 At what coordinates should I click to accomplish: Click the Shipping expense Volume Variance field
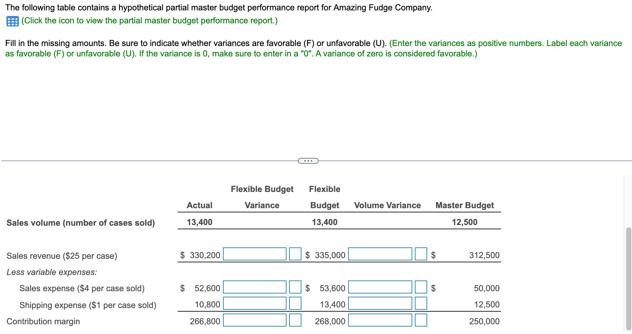pos(380,304)
